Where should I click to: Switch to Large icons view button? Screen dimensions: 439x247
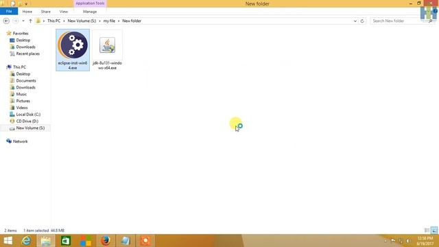[x=434, y=231]
